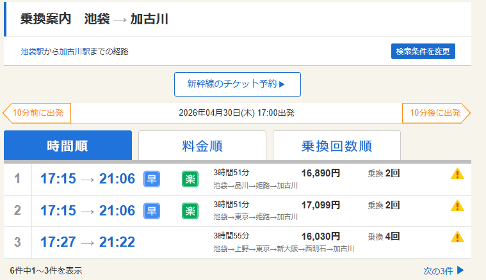
Task: Open route 3 departing 17:27
Action: pos(87,243)
